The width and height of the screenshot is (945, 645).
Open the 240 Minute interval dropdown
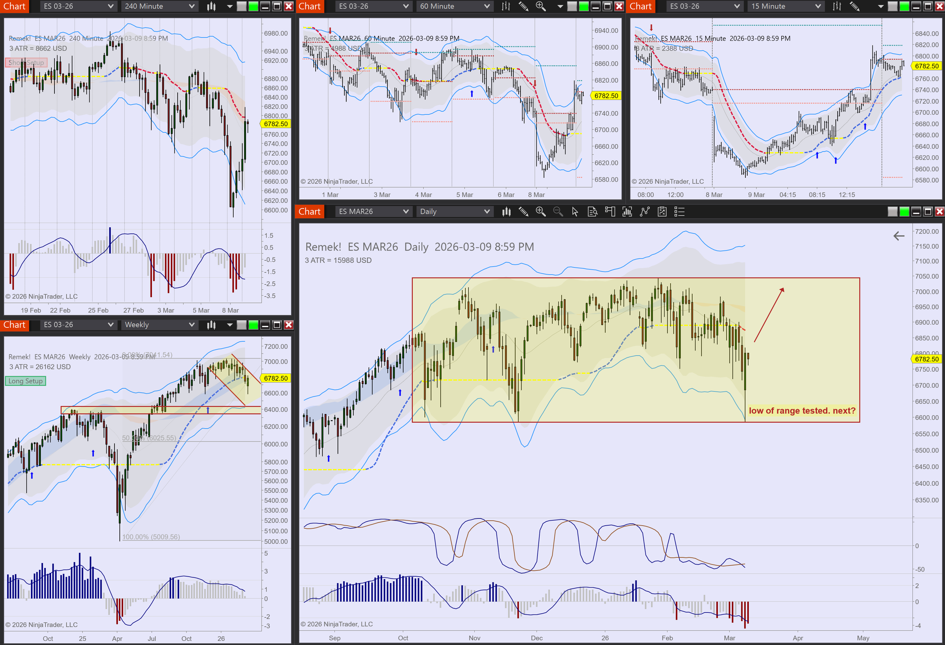tap(160, 6)
